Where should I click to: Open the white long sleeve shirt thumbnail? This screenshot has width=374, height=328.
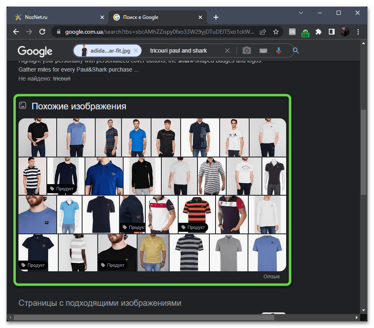[x=267, y=215]
